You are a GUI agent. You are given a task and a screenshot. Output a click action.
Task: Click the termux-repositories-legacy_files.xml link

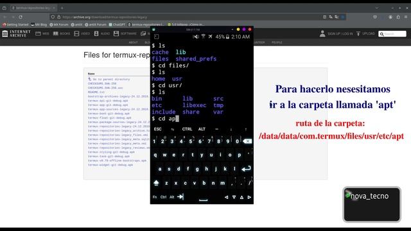(118, 135)
